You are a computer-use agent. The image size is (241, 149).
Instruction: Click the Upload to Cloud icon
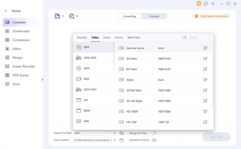click(154, 140)
